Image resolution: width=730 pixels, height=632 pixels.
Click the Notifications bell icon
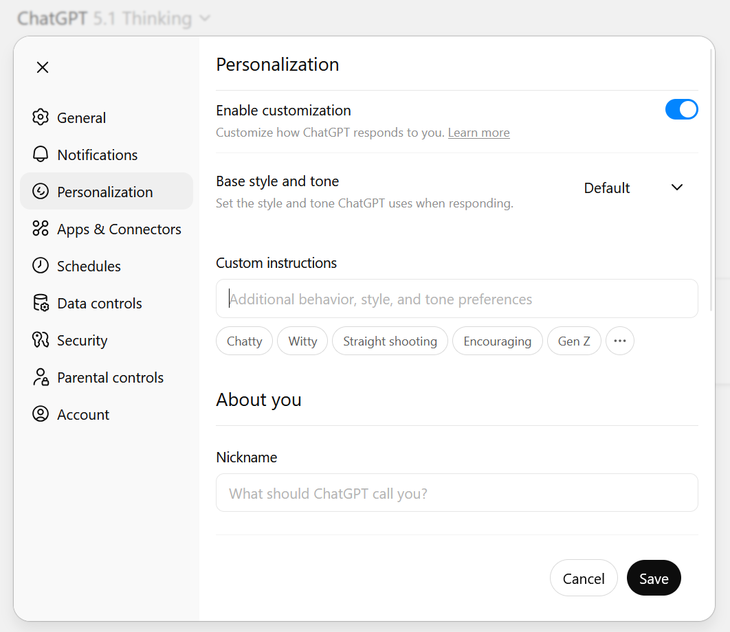[41, 155]
